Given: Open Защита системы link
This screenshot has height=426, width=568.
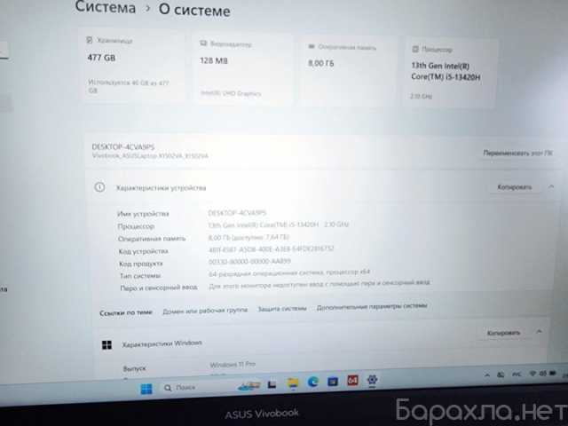Looking at the screenshot, I should click(x=281, y=308).
